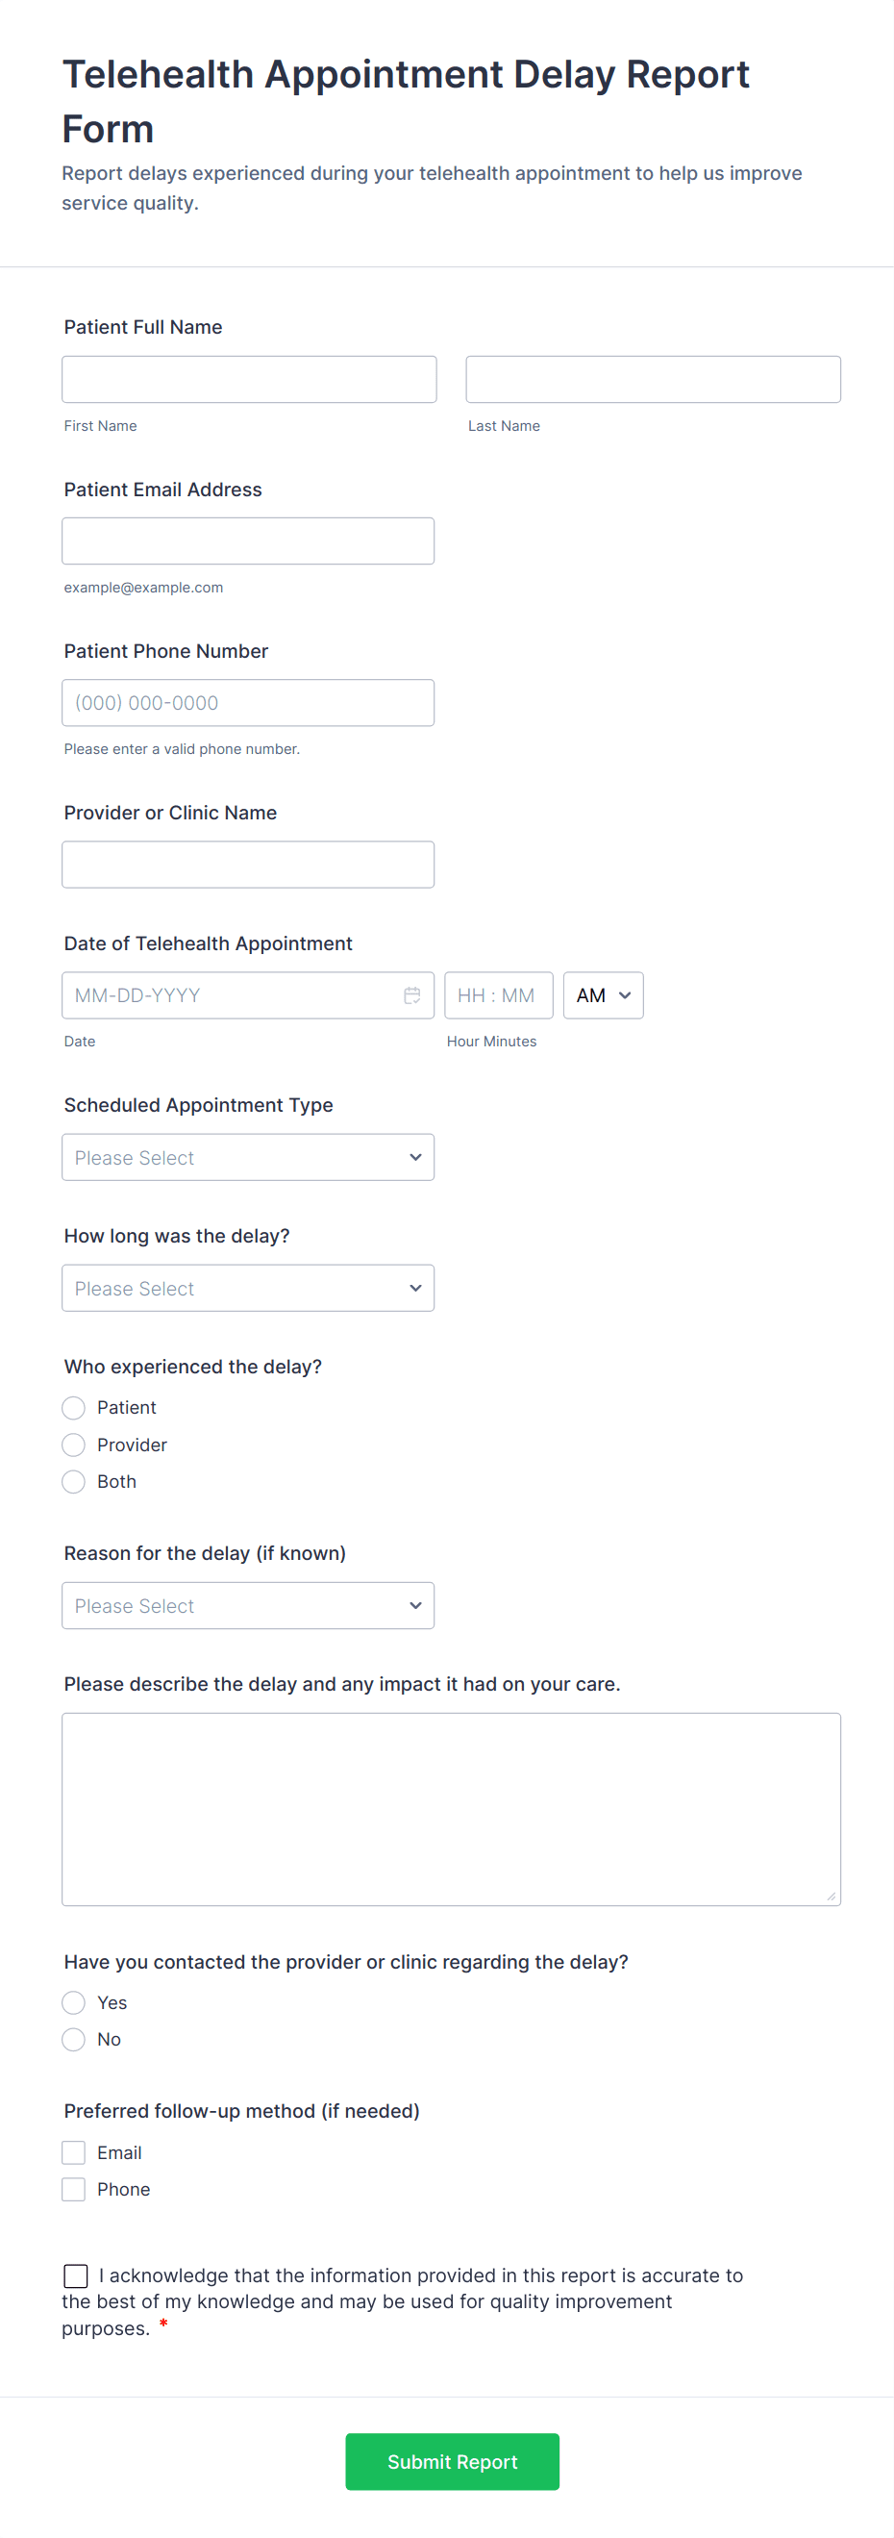Screen dimensions: 894x2538
Task: Expand Scheduled Appointment Type dropdown
Action: tap(248, 1158)
